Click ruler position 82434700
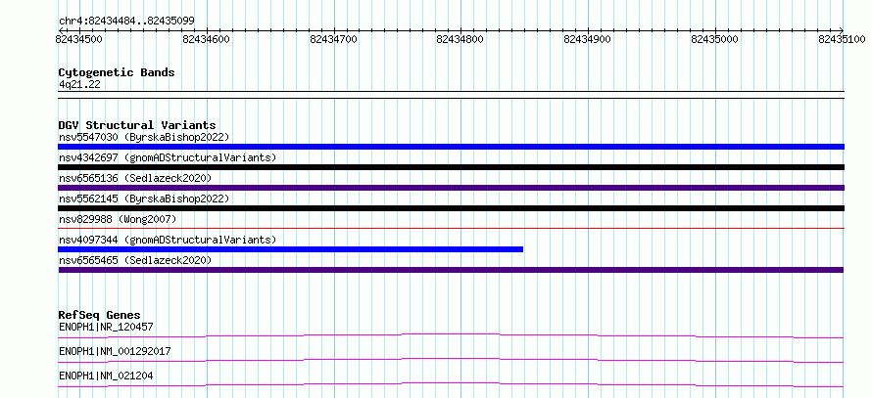 334,39
